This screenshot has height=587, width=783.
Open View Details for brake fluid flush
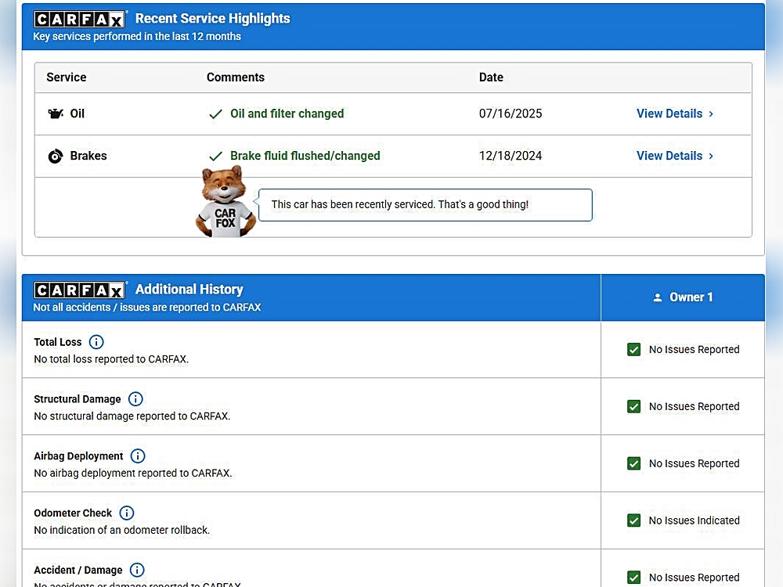click(x=669, y=157)
